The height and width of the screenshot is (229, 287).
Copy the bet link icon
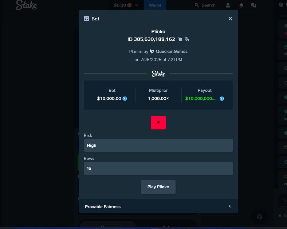point(187,39)
